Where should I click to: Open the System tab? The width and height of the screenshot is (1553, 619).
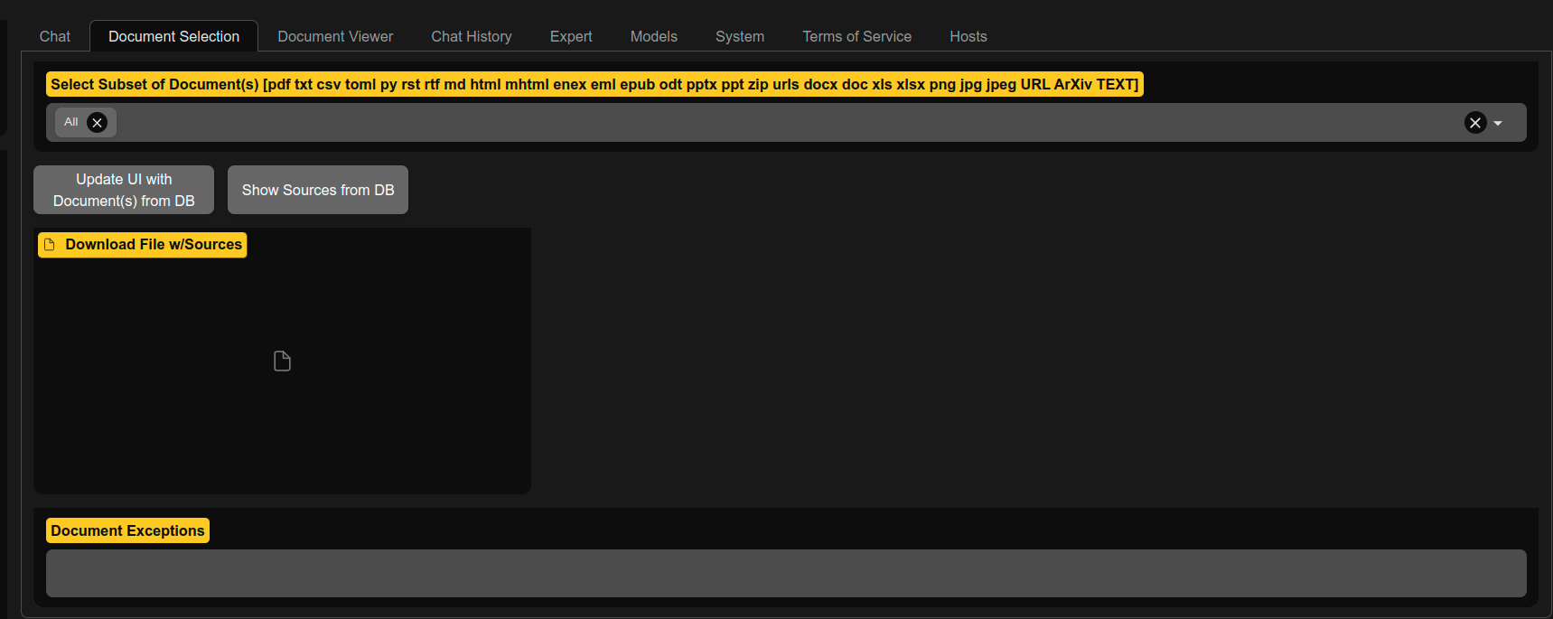click(739, 37)
